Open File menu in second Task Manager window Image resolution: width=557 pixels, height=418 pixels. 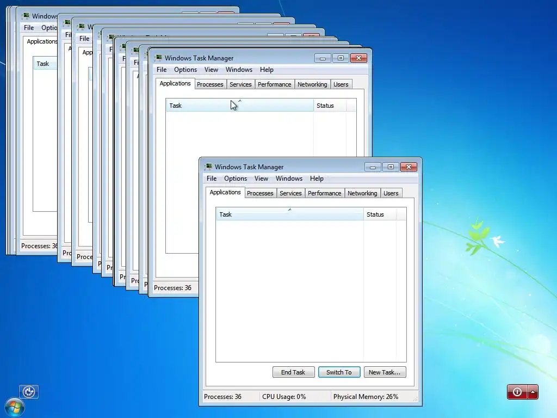point(161,70)
